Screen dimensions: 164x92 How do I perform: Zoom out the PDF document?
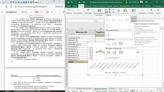[31, 12]
